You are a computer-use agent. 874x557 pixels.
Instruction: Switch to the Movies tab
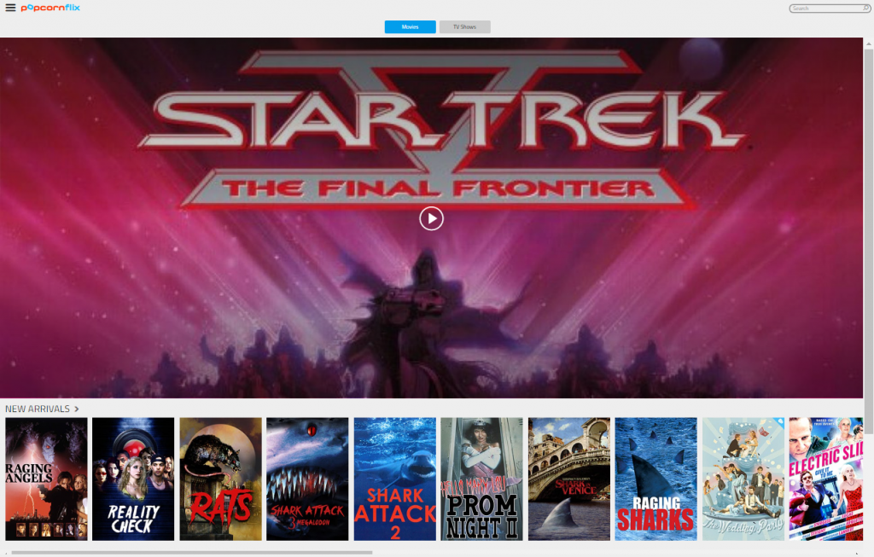(411, 26)
